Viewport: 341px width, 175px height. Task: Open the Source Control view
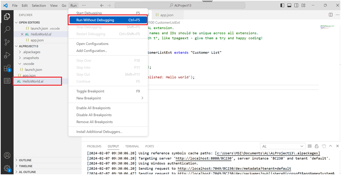7,42
